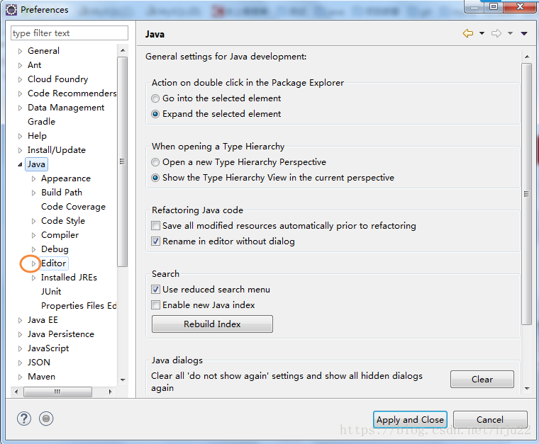Choose 'Open a new Type Hierarchy Perspective'
The height and width of the screenshot is (444, 539).
(155, 162)
